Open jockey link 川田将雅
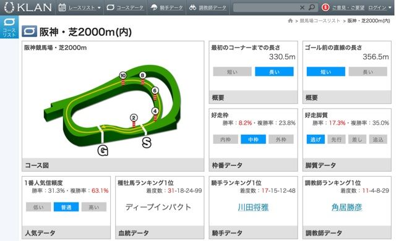This screenshot has height=241, width=396. (253, 207)
